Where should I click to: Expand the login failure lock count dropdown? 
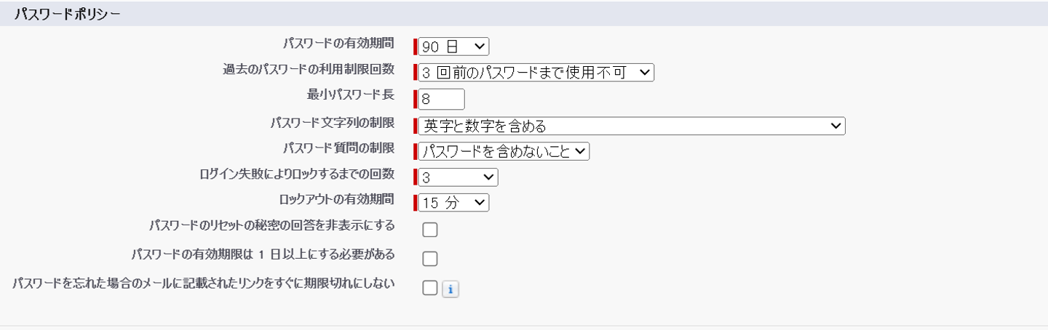coord(458,177)
